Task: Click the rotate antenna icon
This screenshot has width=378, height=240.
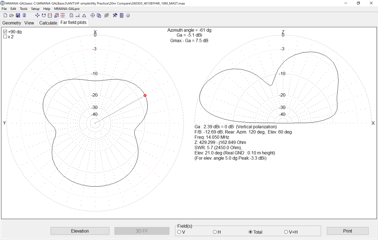Action: (44, 15)
